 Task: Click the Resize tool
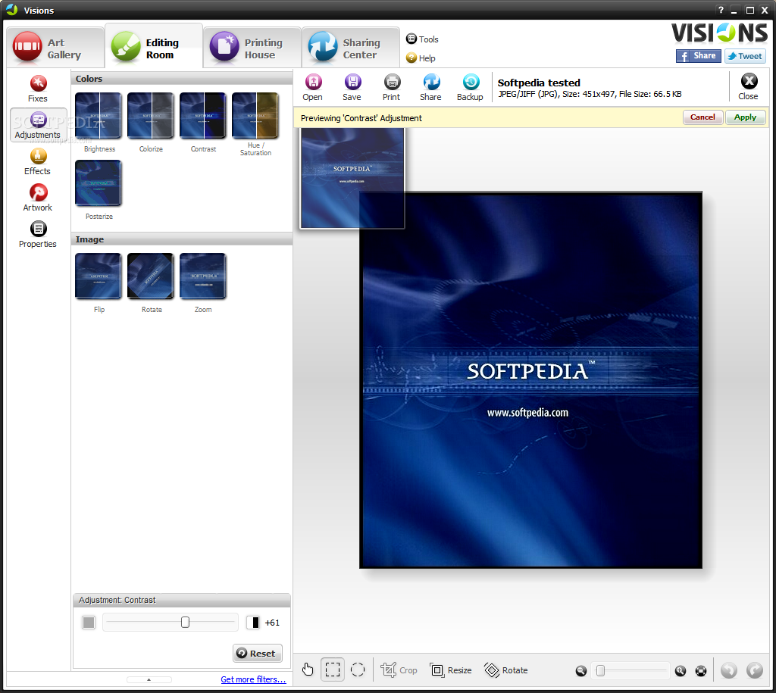451,670
